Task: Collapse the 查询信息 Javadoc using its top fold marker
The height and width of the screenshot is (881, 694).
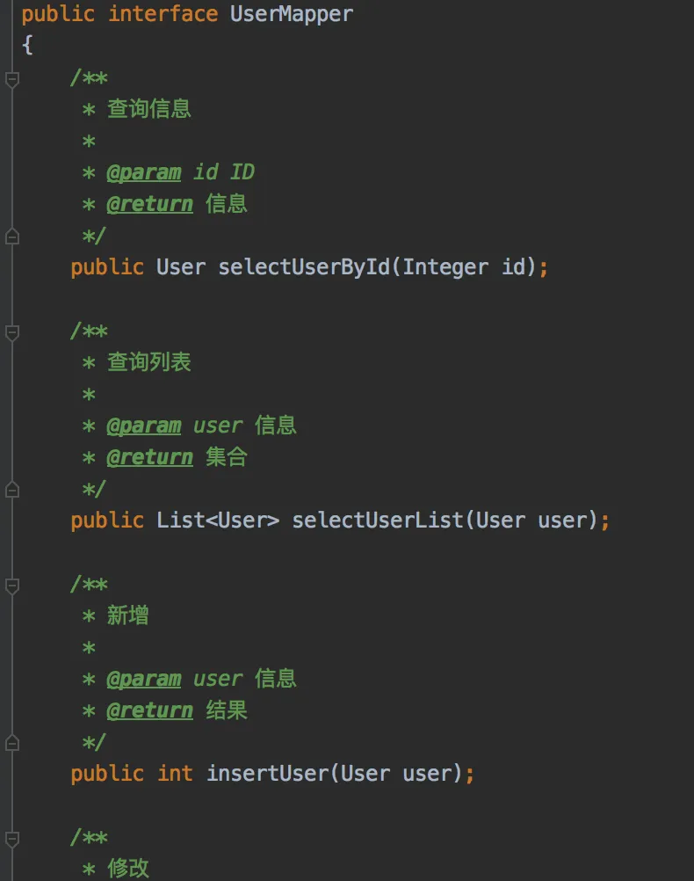Action: [x=11, y=80]
